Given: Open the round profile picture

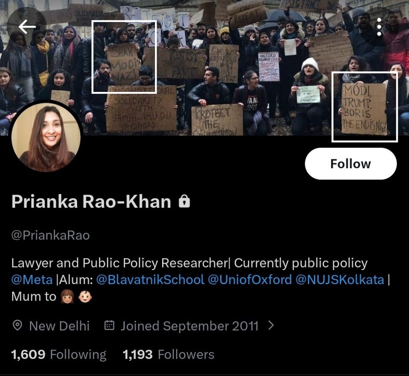Looking at the screenshot, I should (46, 137).
